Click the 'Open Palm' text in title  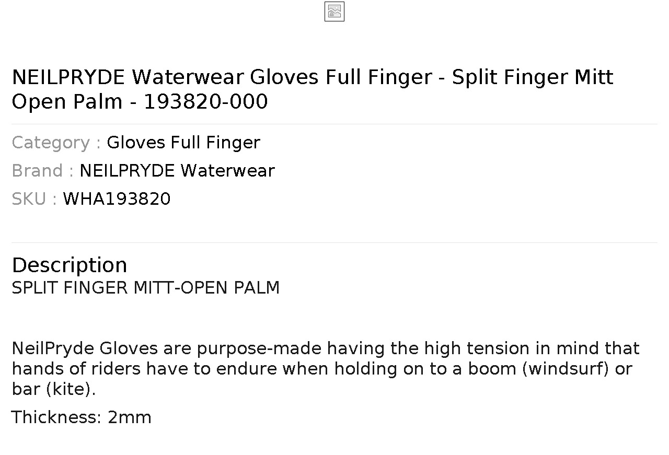(x=67, y=102)
